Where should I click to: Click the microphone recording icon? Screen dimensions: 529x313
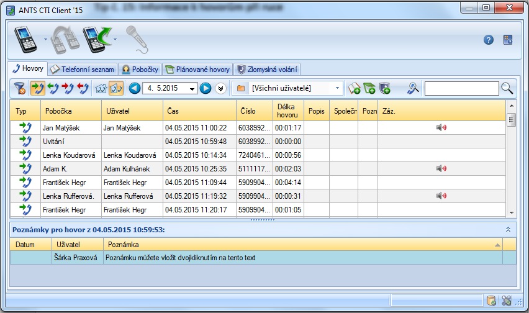click(x=137, y=40)
